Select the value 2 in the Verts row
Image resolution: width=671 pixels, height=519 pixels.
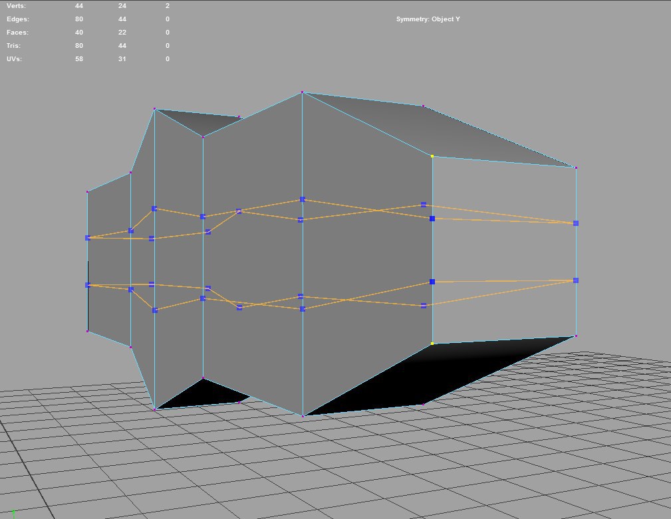(168, 6)
